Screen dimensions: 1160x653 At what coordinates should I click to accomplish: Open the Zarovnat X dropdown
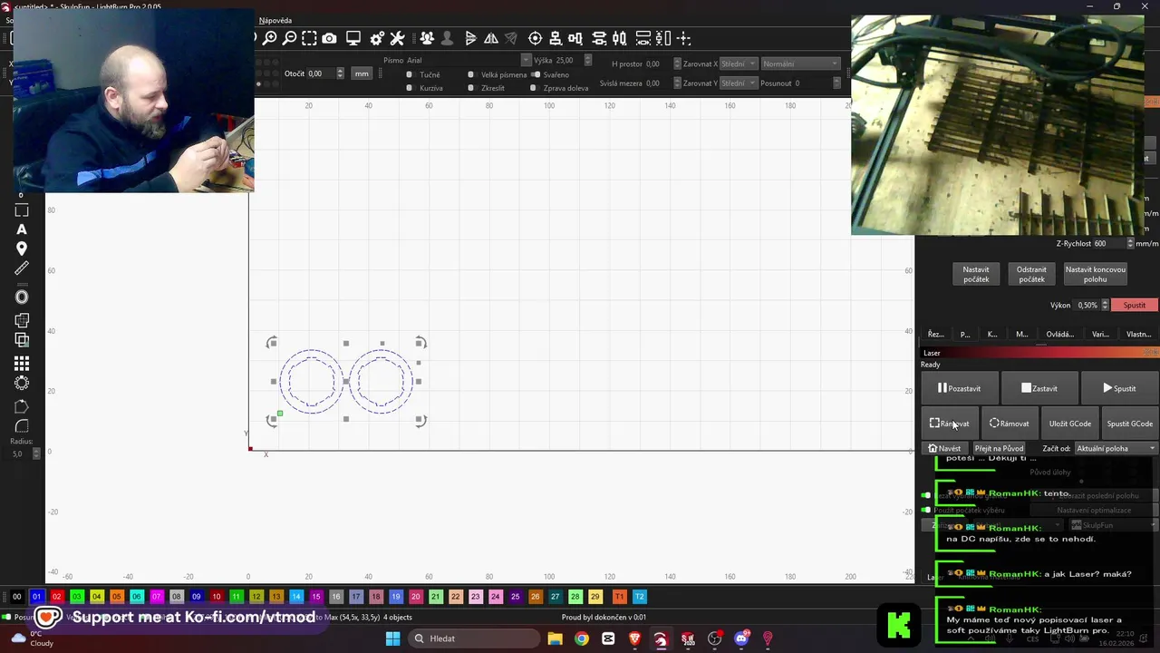click(x=739, y=63)
